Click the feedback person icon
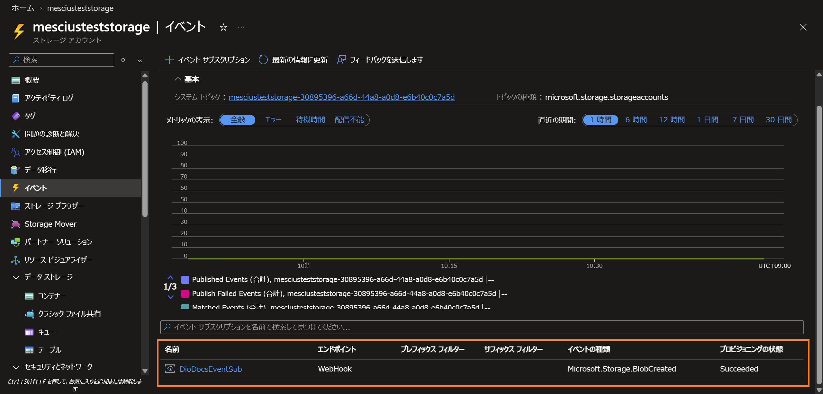Image resolution: width=823 pixels, height=394 pixels. [341, 60]
